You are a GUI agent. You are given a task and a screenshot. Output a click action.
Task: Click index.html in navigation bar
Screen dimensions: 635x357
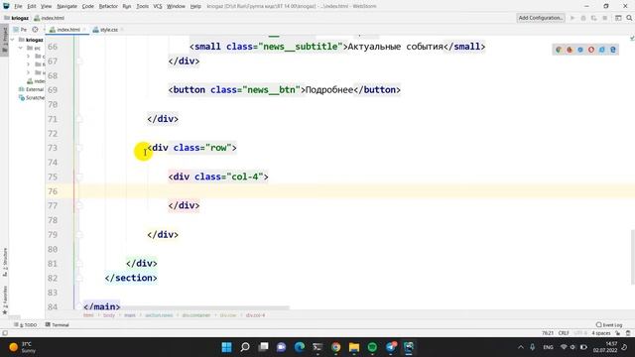pos(50,18)
